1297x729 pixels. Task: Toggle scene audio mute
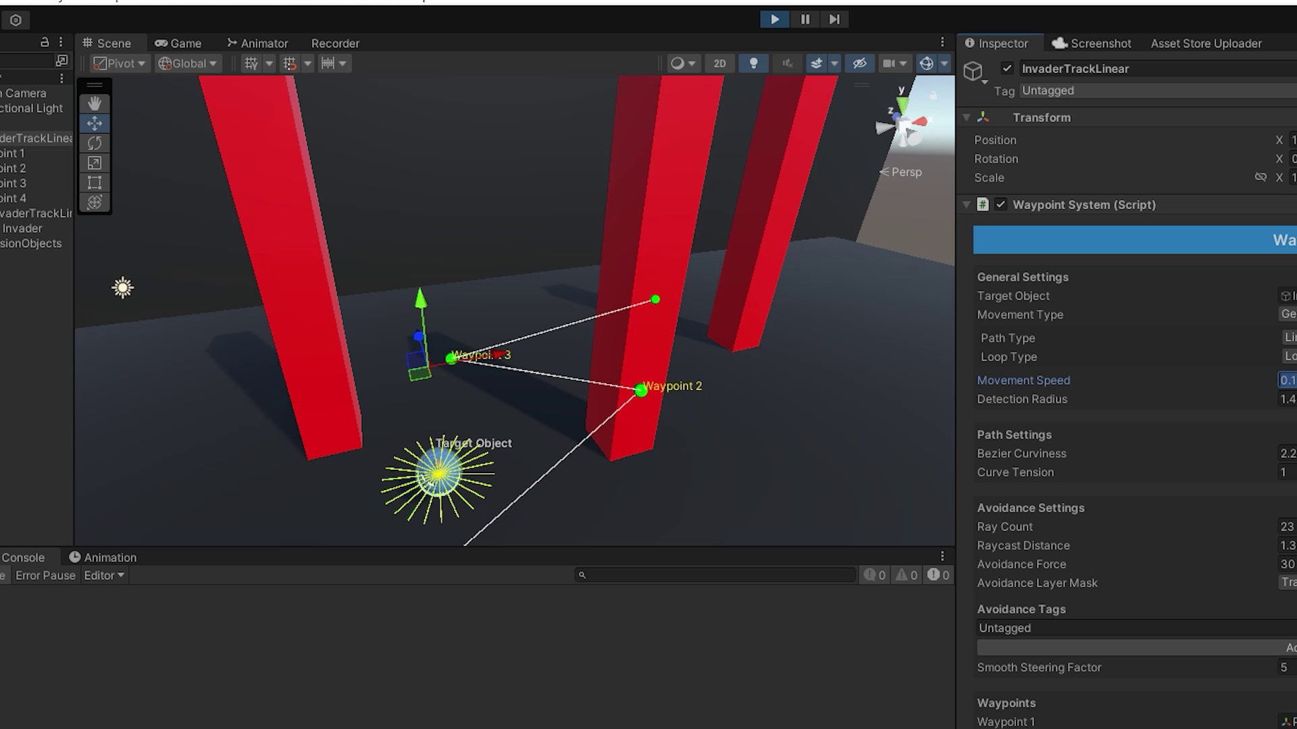click(x=787, y=63)
